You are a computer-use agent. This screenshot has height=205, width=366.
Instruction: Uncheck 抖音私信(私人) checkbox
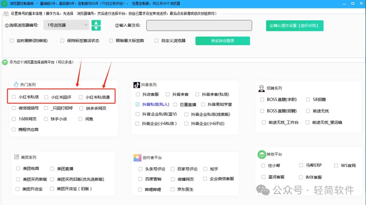[138, 104]
